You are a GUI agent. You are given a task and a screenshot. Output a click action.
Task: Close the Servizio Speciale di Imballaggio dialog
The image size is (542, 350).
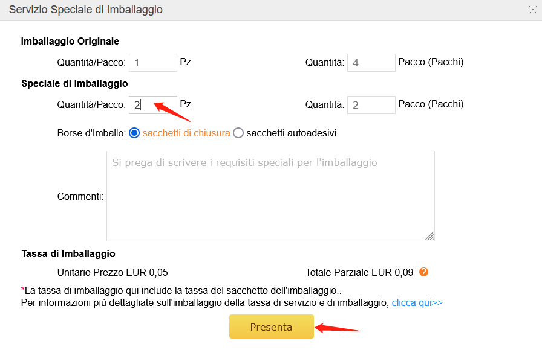533,10
